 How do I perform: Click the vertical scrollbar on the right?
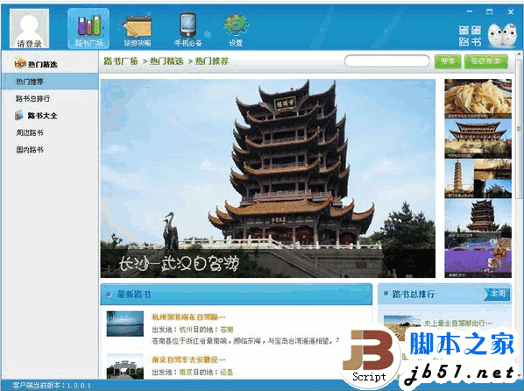pos(520,129)
